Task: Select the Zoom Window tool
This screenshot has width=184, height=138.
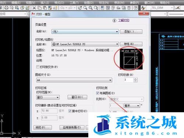Action: coord(91,8)
